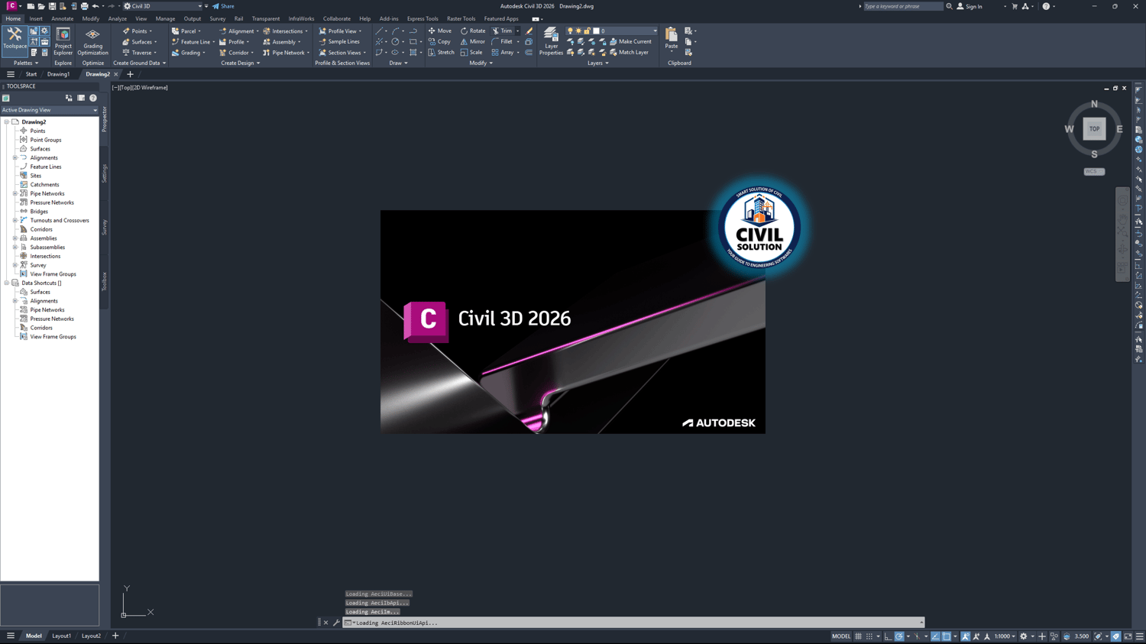Viewport: 1146px width, 644px height.
Task: Open Layer Properties manager
Action: click(551, 40)
